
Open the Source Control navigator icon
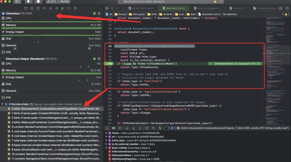pyautogui.click(x=32, y=8)
